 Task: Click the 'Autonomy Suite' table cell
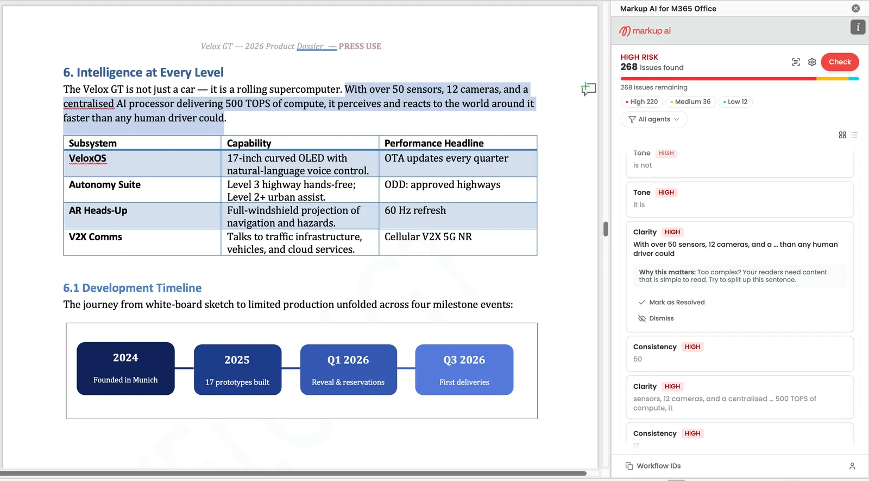coord(142,190)
